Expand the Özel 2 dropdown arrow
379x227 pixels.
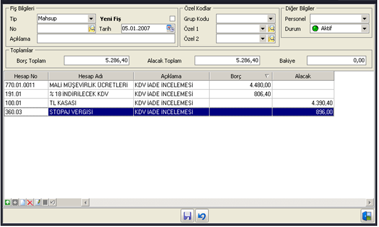263,39
